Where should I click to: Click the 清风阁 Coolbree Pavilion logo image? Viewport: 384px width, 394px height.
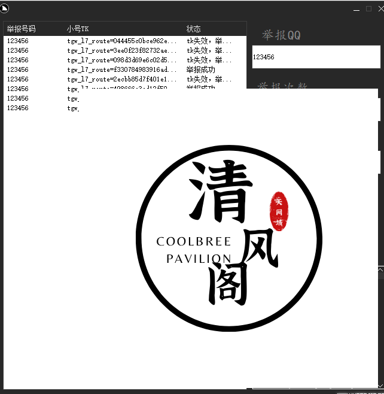[x=229, y=238]
